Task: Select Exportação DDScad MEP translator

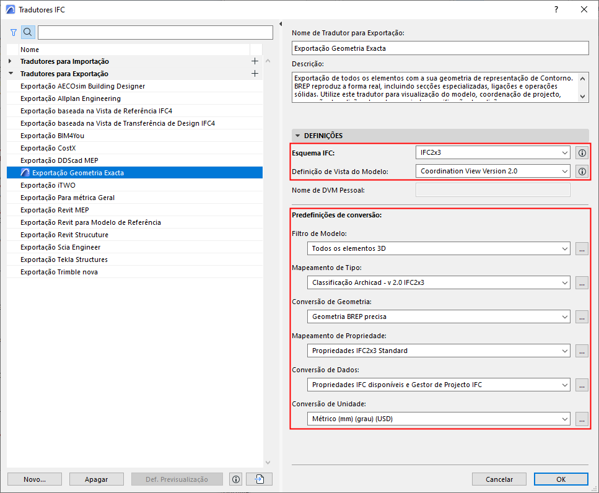Action: coord(135,160)
